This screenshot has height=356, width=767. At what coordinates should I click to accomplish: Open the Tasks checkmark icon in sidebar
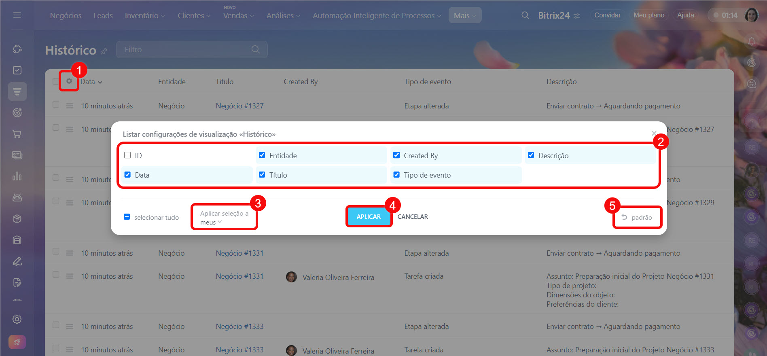pyautogui.click(x=17, y=70)
